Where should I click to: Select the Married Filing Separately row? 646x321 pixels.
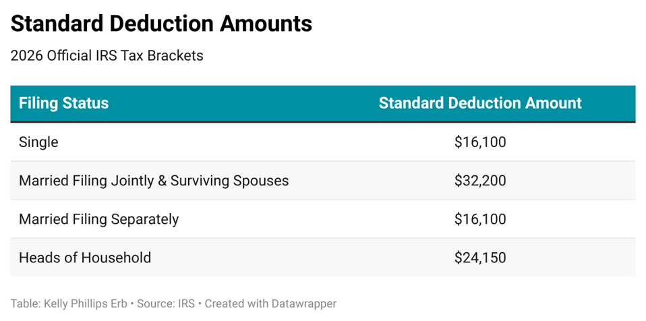pos(98,219)
